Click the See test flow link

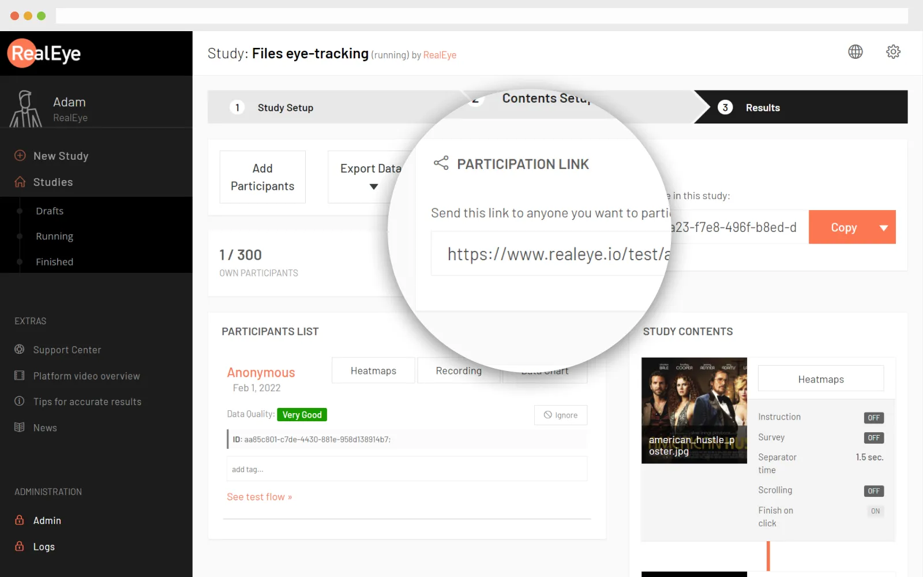coord(259,496)
